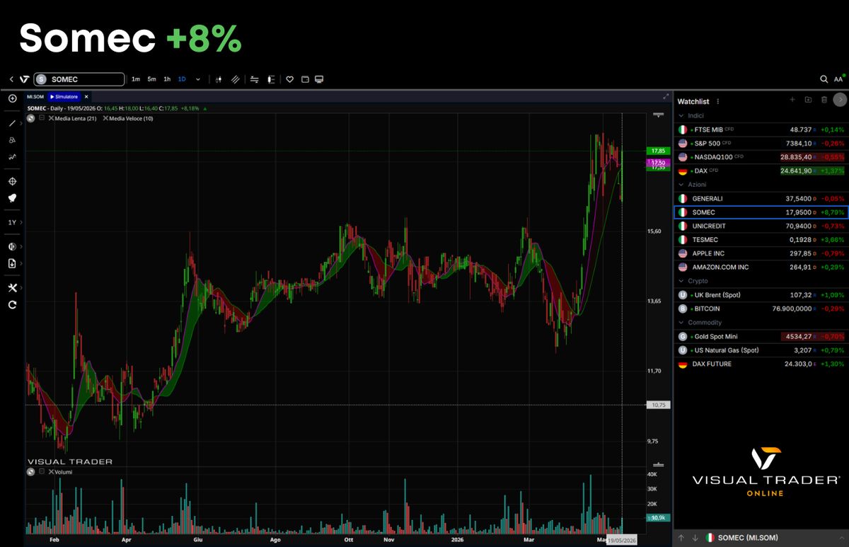Screen dimensions: 849x547
Task: Click the compare/indicators lines icon in toolbar
Action: 255,79
